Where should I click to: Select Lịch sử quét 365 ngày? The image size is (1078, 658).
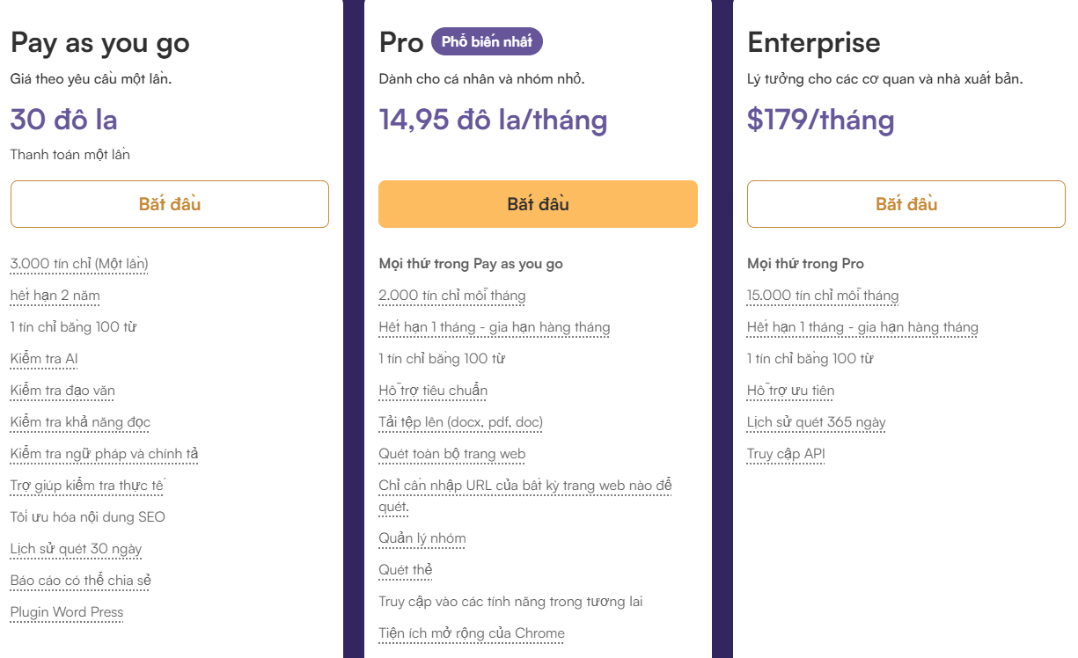pos(817,422)
